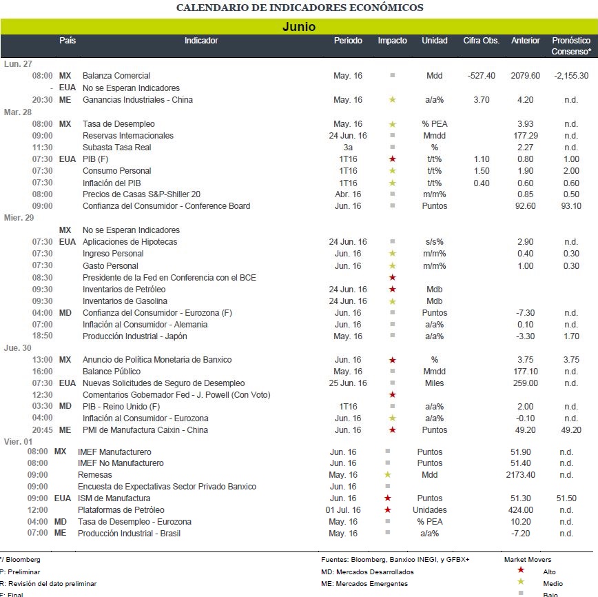Image resolution: width=598 pixels, height=597 pixels.
Task: Click the yellow star in the Remesas row
Action: pos(387,475)
